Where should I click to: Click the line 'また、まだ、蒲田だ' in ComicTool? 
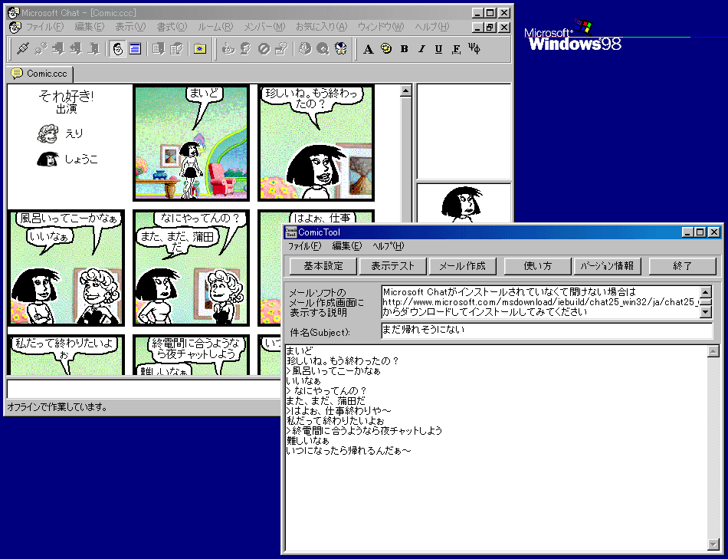(x=326, y=400)
